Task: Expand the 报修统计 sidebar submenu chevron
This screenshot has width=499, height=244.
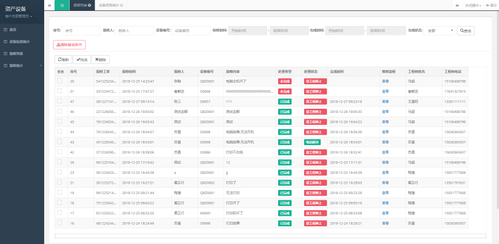Action: click(x=41, y=66)
